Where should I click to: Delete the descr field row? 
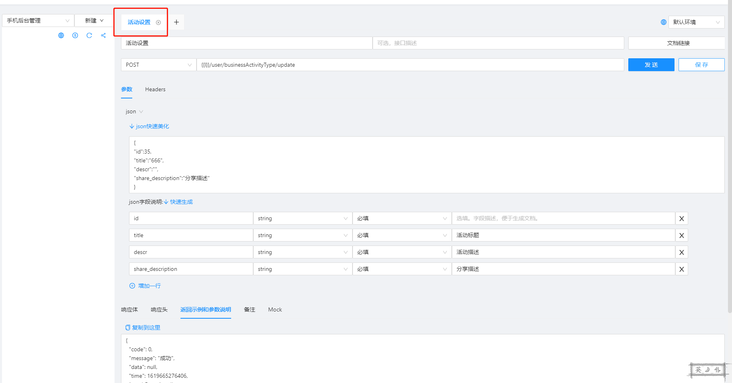click(682, 252)
